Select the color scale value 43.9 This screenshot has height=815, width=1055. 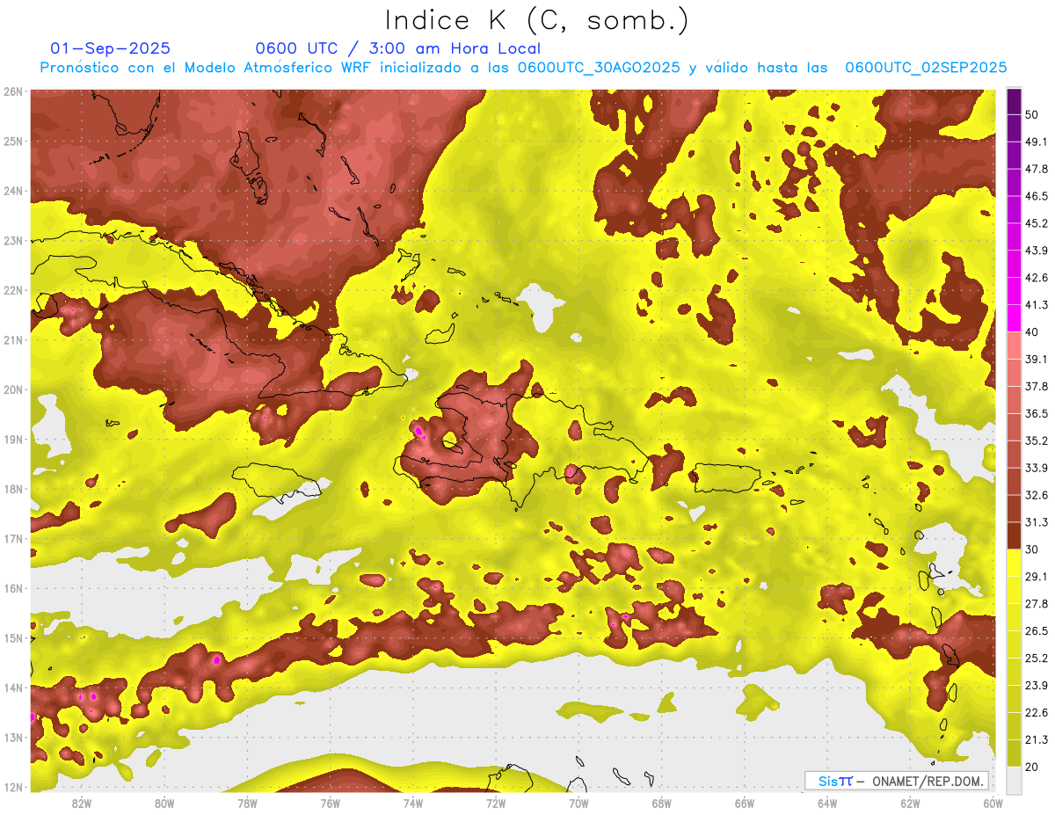coord(1037,251)
